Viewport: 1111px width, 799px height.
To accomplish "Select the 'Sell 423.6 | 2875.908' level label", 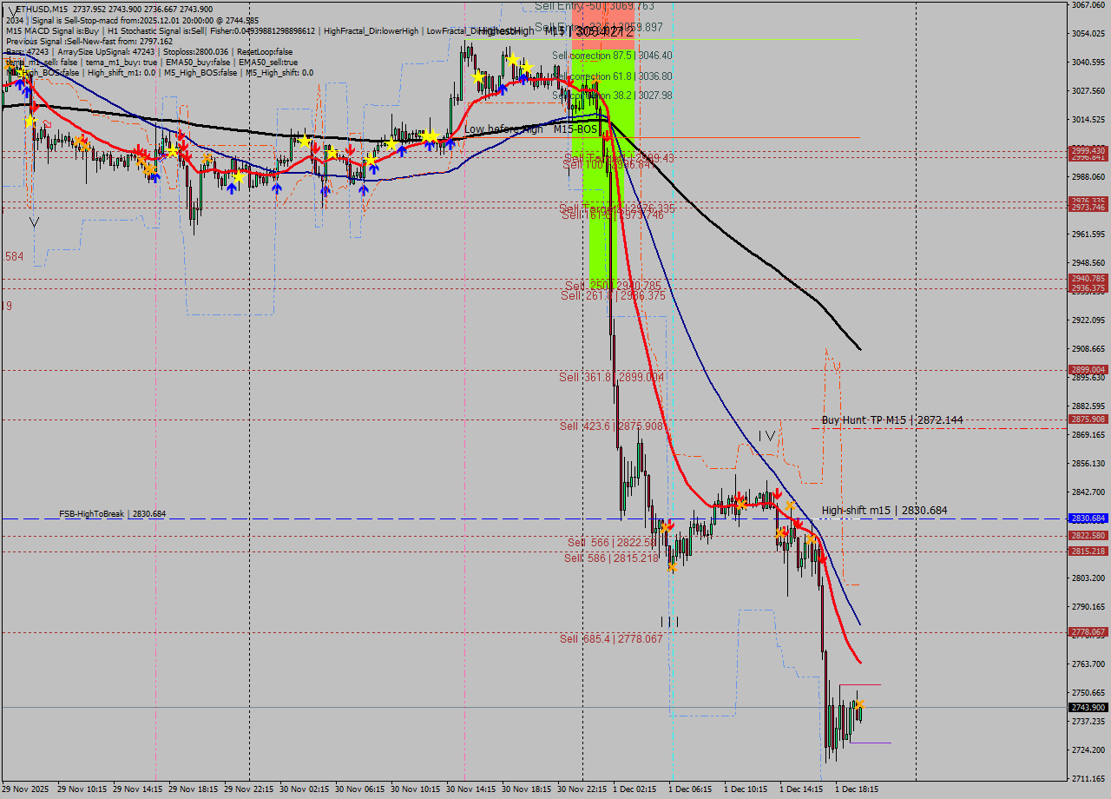I will 611,426.
